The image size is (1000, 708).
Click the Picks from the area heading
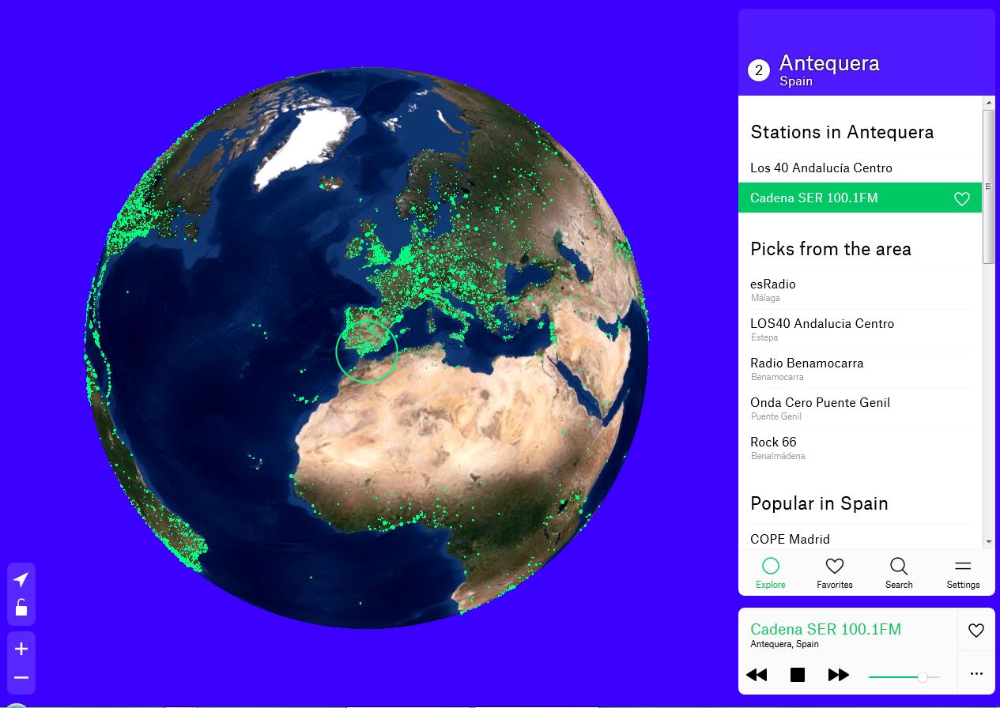click(831, 249)
